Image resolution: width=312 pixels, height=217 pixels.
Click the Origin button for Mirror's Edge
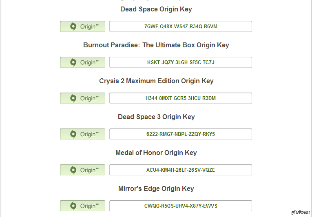pyautogui.click(x=82, y=206)
